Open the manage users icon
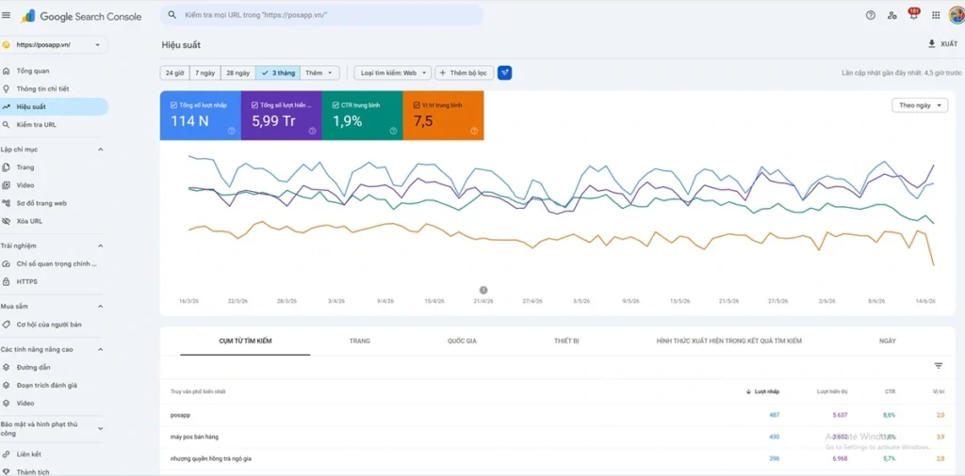The height and width of the screenshot is (476, 965). coord(891,15)
